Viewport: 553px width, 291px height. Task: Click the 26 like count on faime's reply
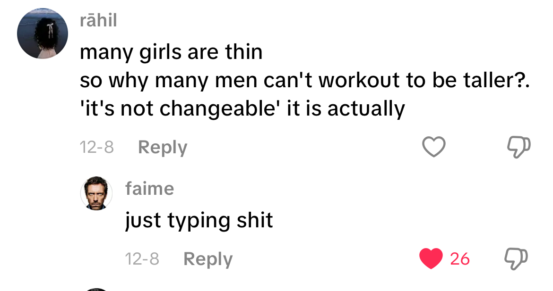click(x=460, y=259)
